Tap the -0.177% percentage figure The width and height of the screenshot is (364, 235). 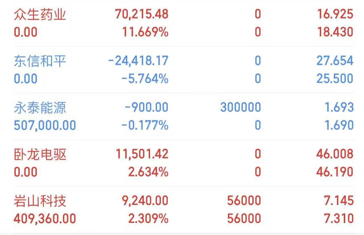pyautogui.click(x=145, y=125)
